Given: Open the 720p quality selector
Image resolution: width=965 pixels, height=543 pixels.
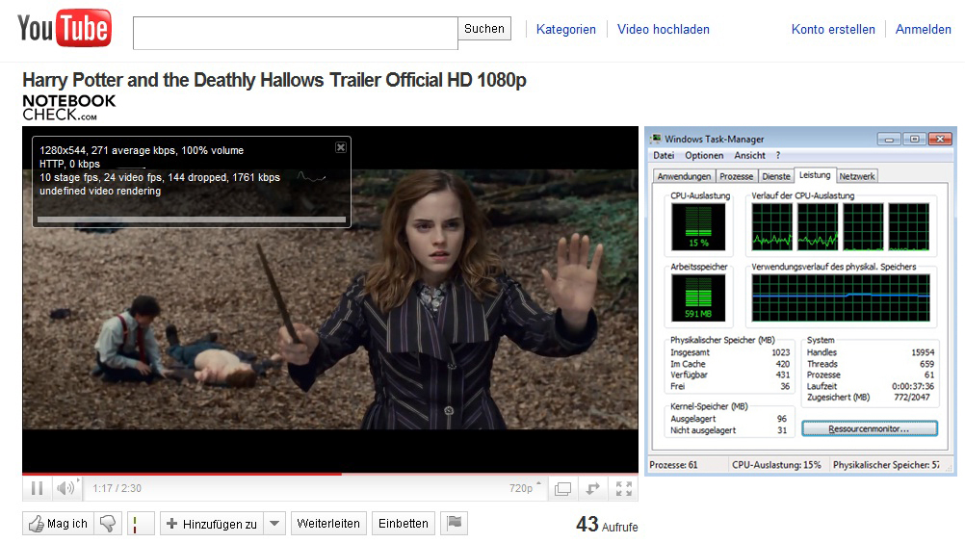Looking at the screenshot, I should point(524,488).
